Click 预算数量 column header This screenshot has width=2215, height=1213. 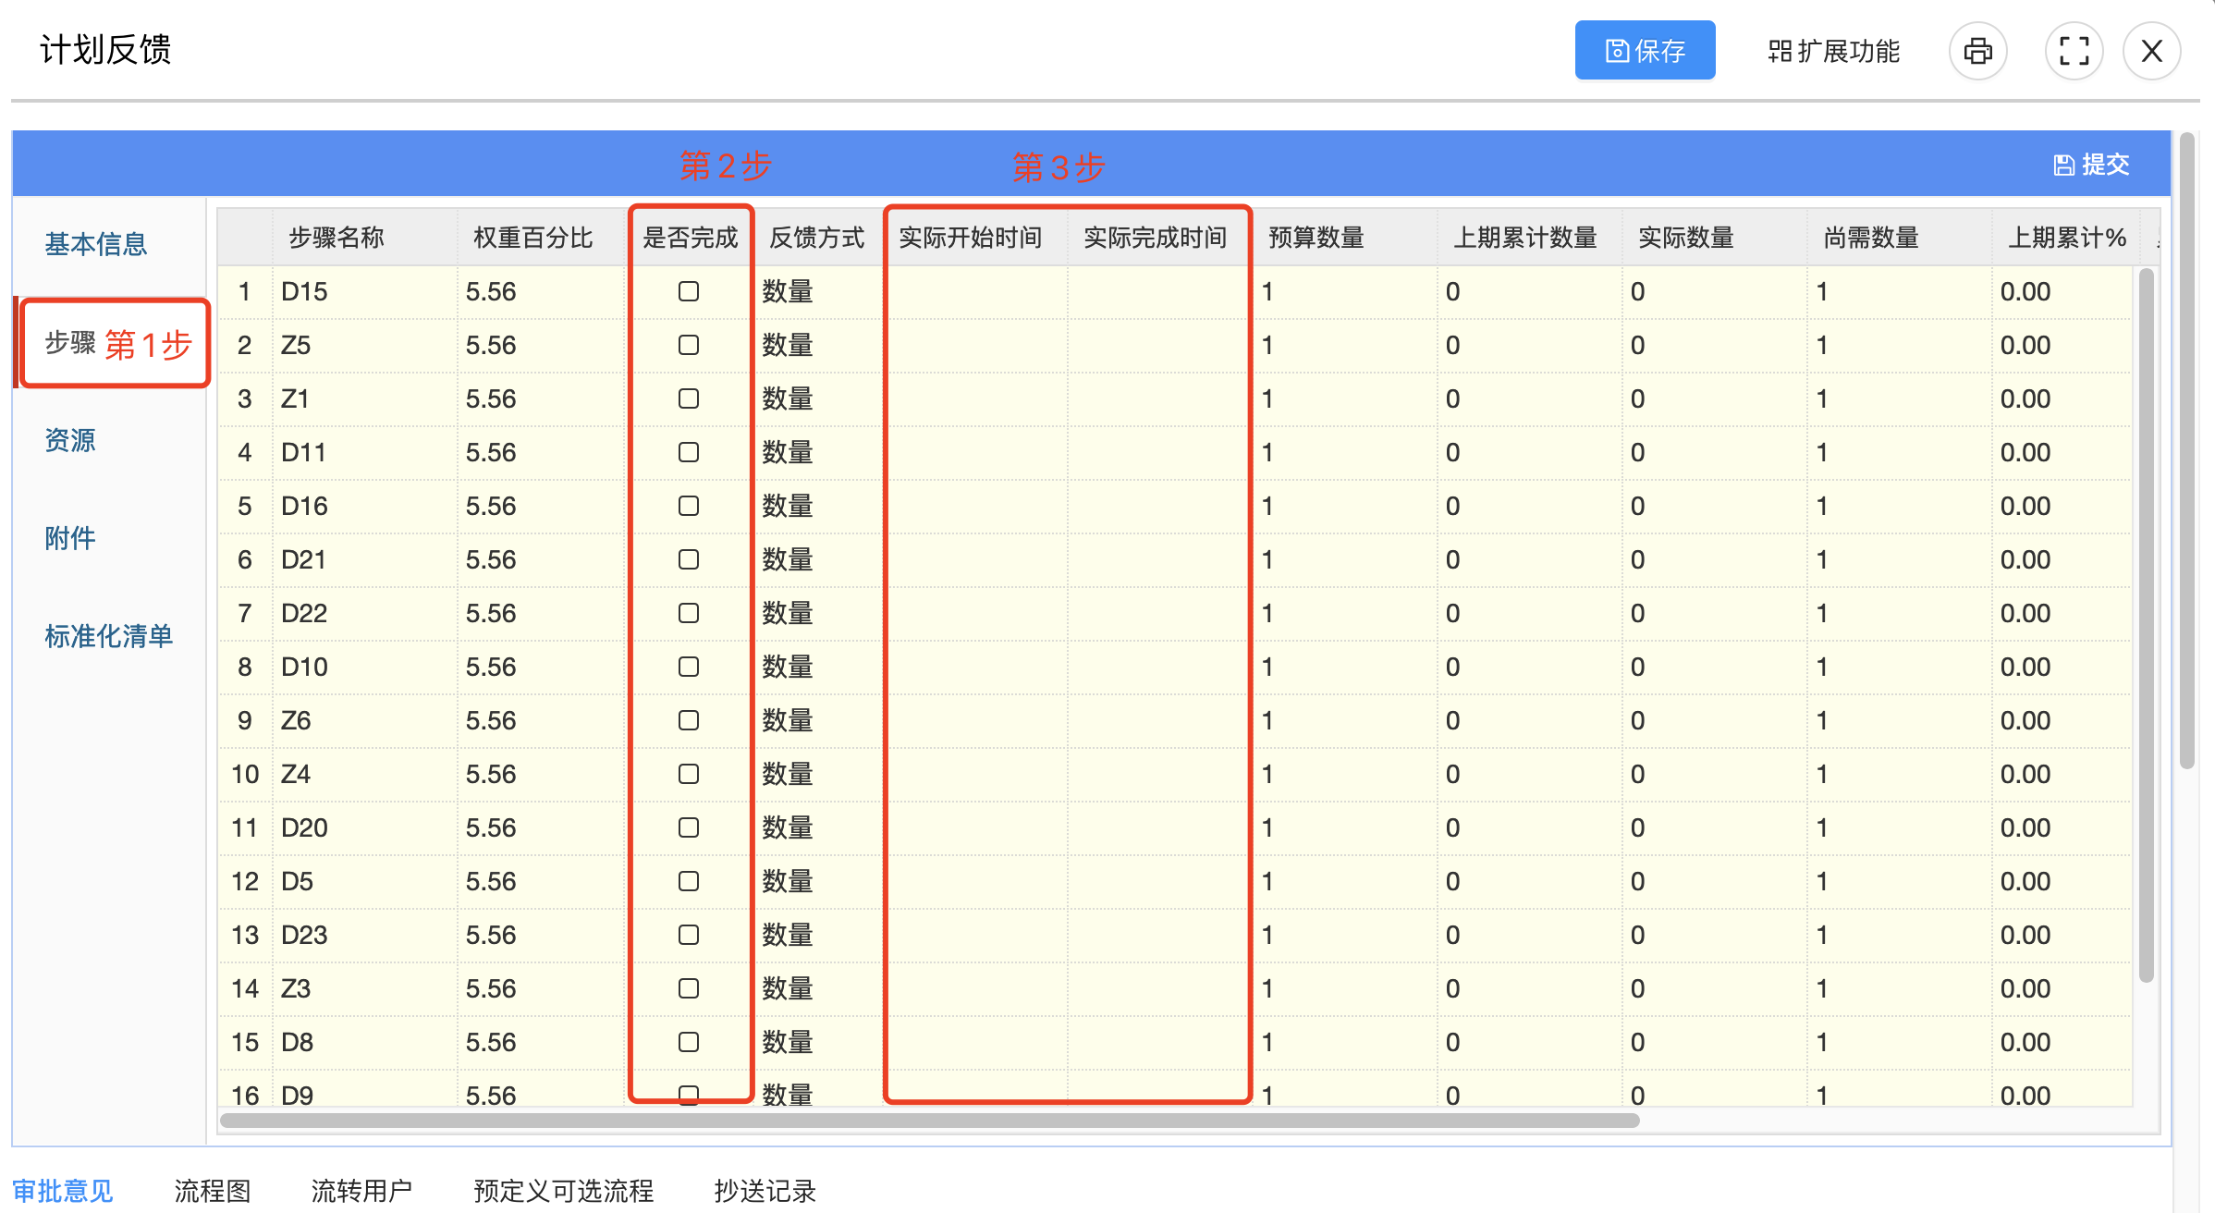click(x=1345, y=238)
